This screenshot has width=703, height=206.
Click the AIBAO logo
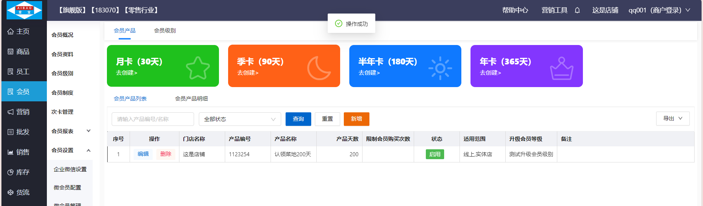(x=24, y=10)
